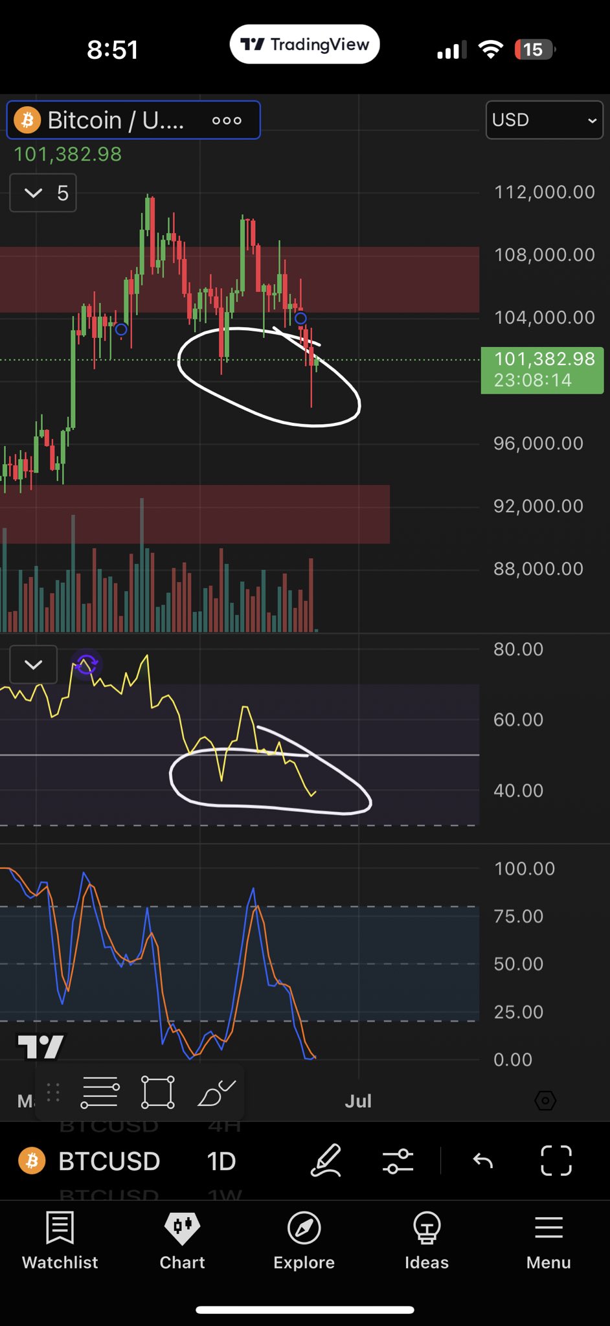Screen dimensions: 610x1326
Task: Tap the drag handle of the drawing toolbar
Action: [54, 1092]
